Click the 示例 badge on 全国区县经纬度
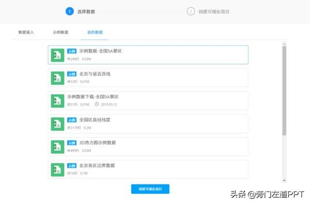The image size is (310, 204). (x=72, y=120)
